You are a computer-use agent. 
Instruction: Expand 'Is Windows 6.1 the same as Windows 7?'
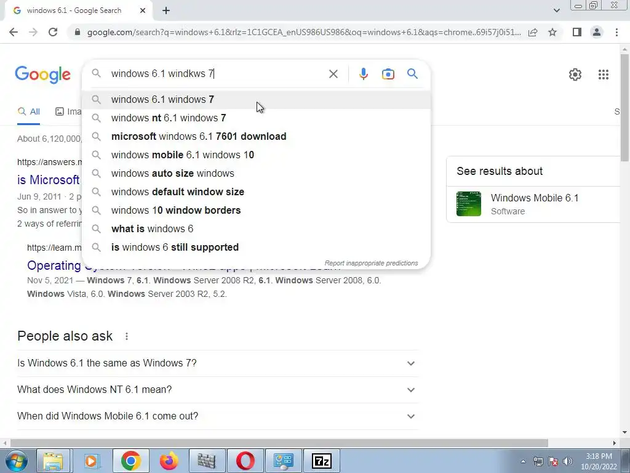(217, 363)
